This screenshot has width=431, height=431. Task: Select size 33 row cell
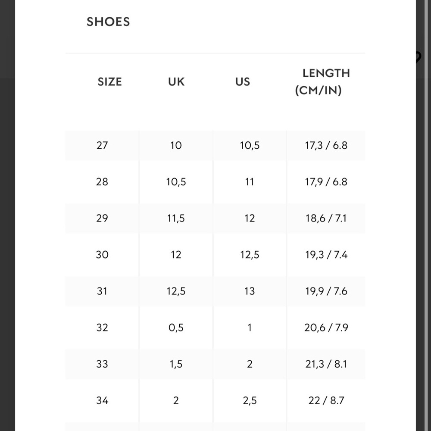coord(102,364)
